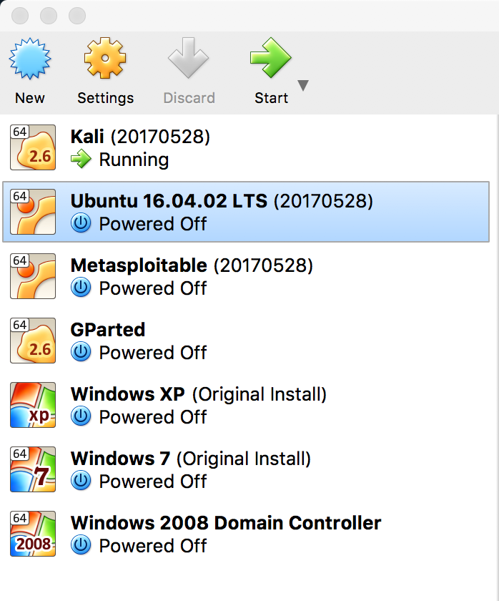
Task: Click the Discard toolbar label
Action: coord(189,98)
